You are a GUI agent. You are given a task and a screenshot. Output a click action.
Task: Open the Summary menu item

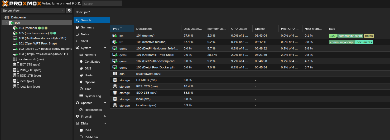pyautogui.click(x=87, y=27)
